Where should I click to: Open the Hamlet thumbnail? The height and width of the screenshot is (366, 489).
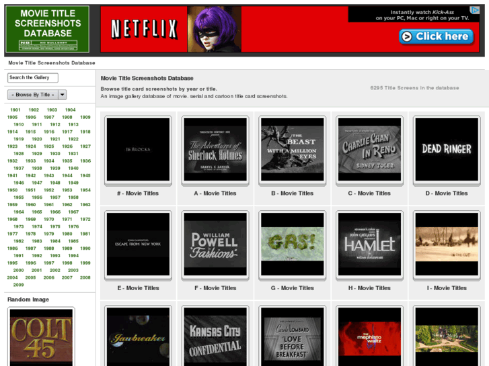[369, 244]
